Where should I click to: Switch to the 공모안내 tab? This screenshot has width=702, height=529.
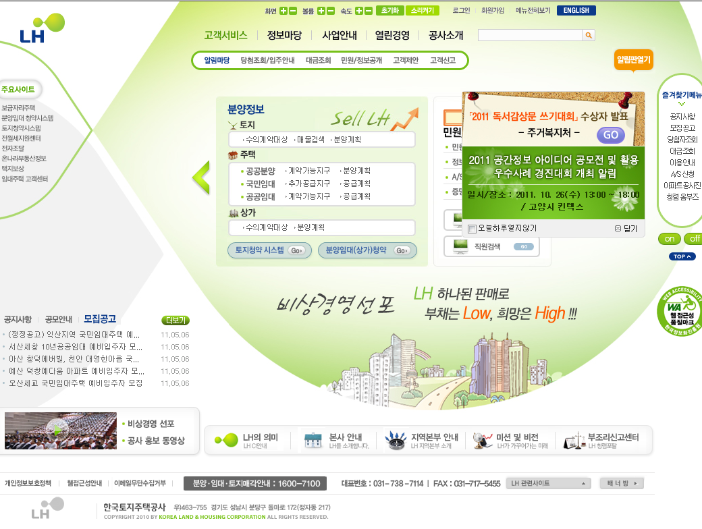point(58,320)
